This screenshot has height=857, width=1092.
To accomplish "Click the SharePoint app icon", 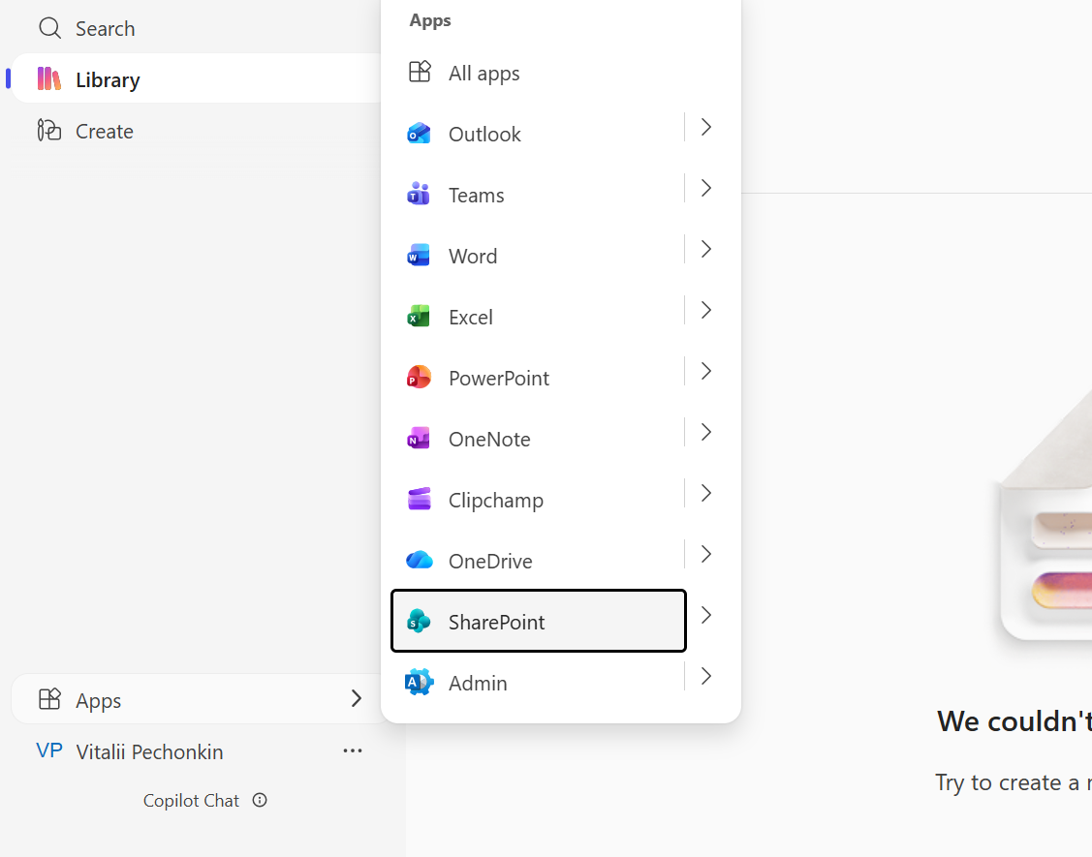I will tap(419, 621).
